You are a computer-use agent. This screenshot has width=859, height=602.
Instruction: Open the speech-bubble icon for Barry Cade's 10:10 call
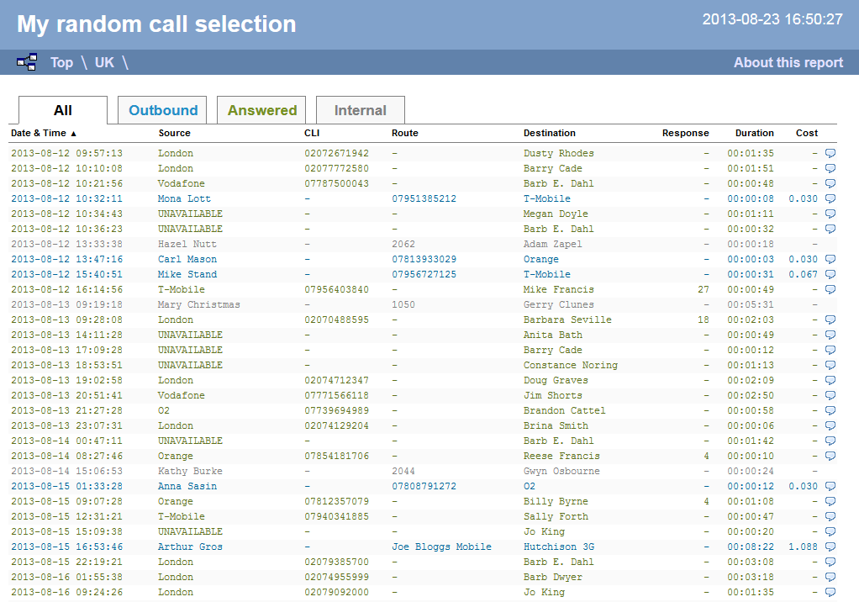click(x=829, y=168)
